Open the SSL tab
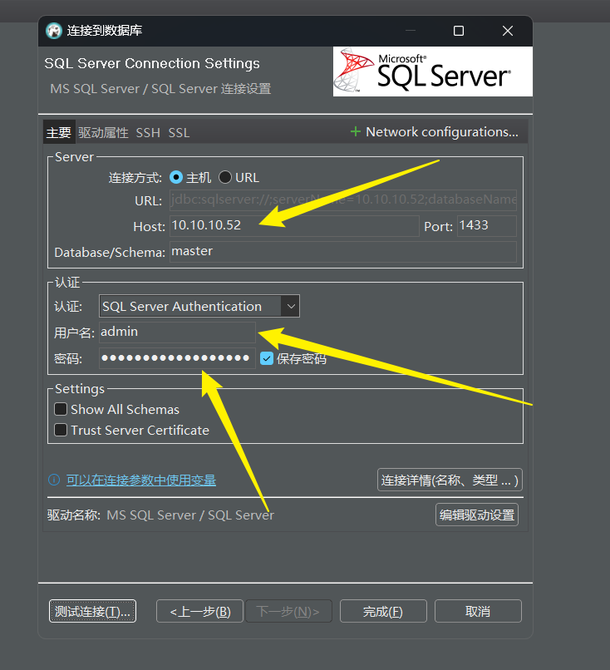Viewport: 610px width, 670px height. pyautogui.click(x=179, y=132)
